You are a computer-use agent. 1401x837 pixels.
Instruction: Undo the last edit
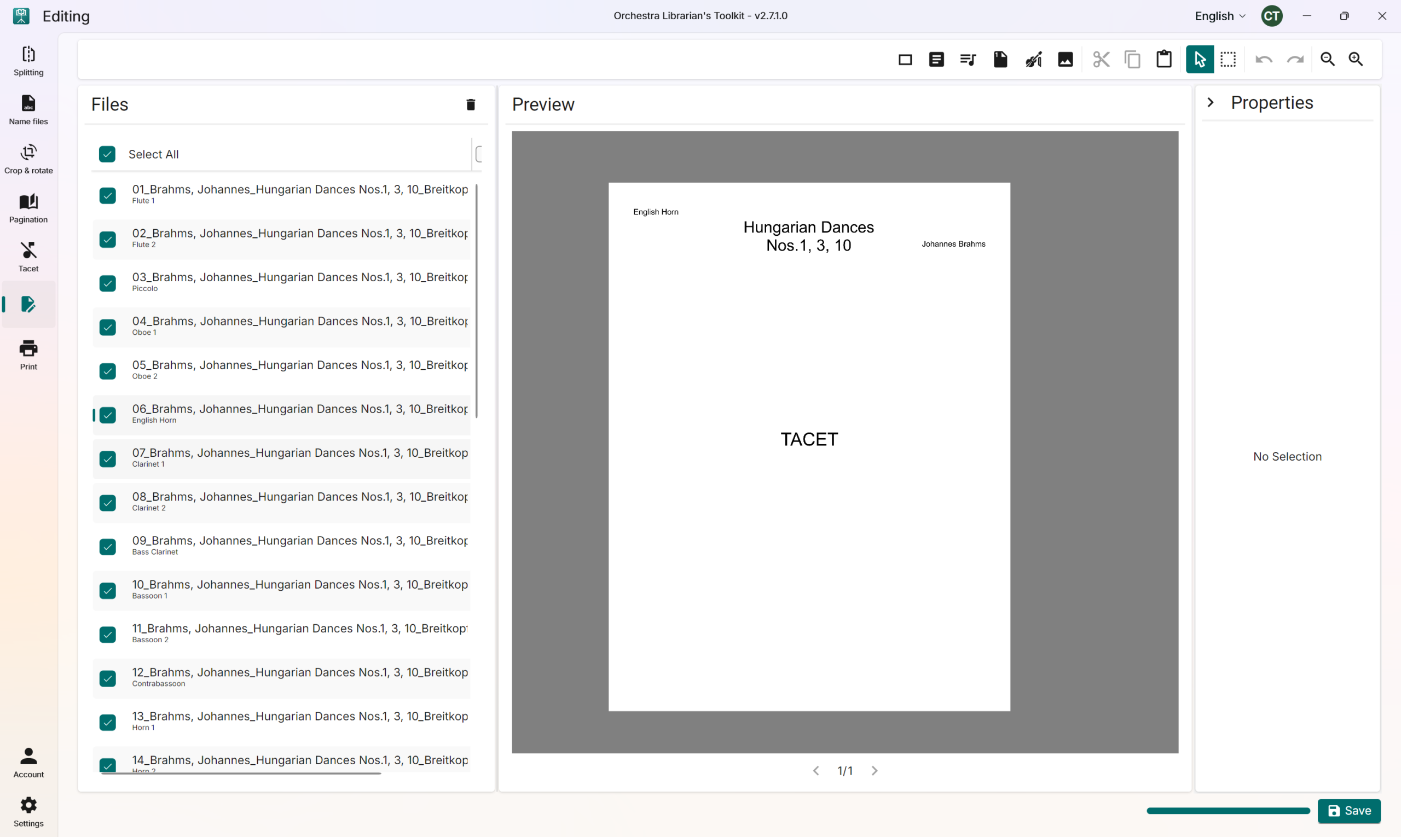click(x=1264, y=59)
